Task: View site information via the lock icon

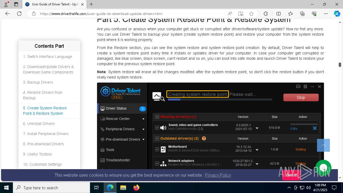Action: (x=34, y=14)
